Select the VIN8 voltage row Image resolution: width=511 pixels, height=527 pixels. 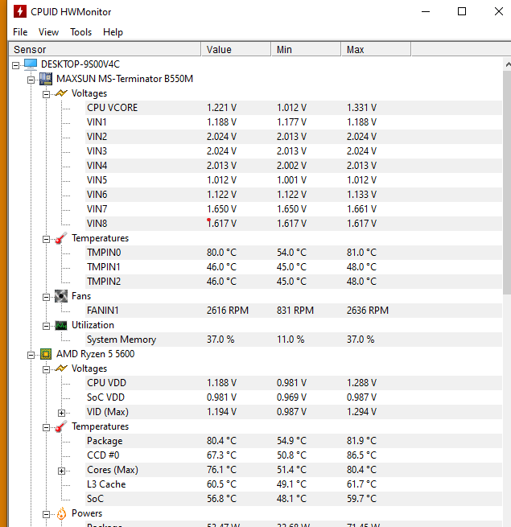[x=294, y=224]
